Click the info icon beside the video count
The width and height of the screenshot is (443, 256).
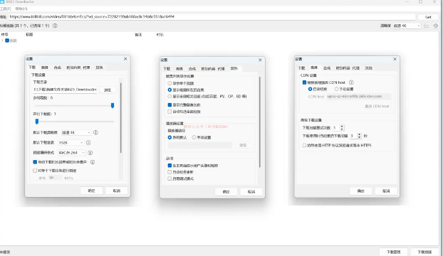pos(55,26)
